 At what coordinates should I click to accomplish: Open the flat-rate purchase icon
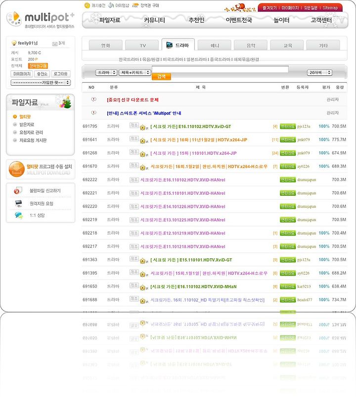135,5
